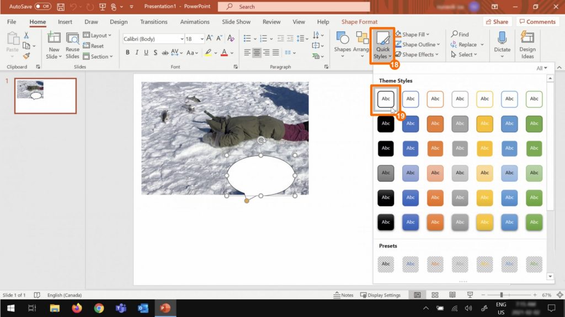The height and width of the screenshot is (317, 565).
Task: Open the Transitions tab
Action: click(x=153, y=22)
